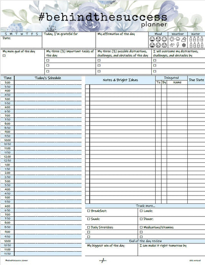Viewport: 205px width, 265px height.
Task: Click the Name delegated sub-header
Action: point(177,82)
